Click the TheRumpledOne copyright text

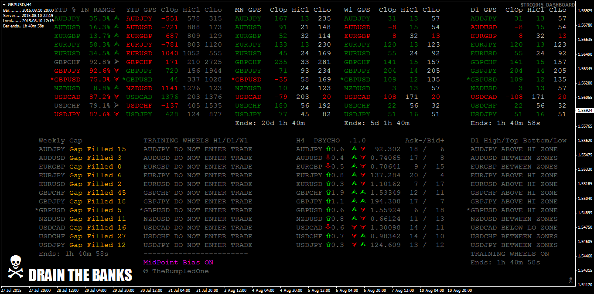click(176, 271)
